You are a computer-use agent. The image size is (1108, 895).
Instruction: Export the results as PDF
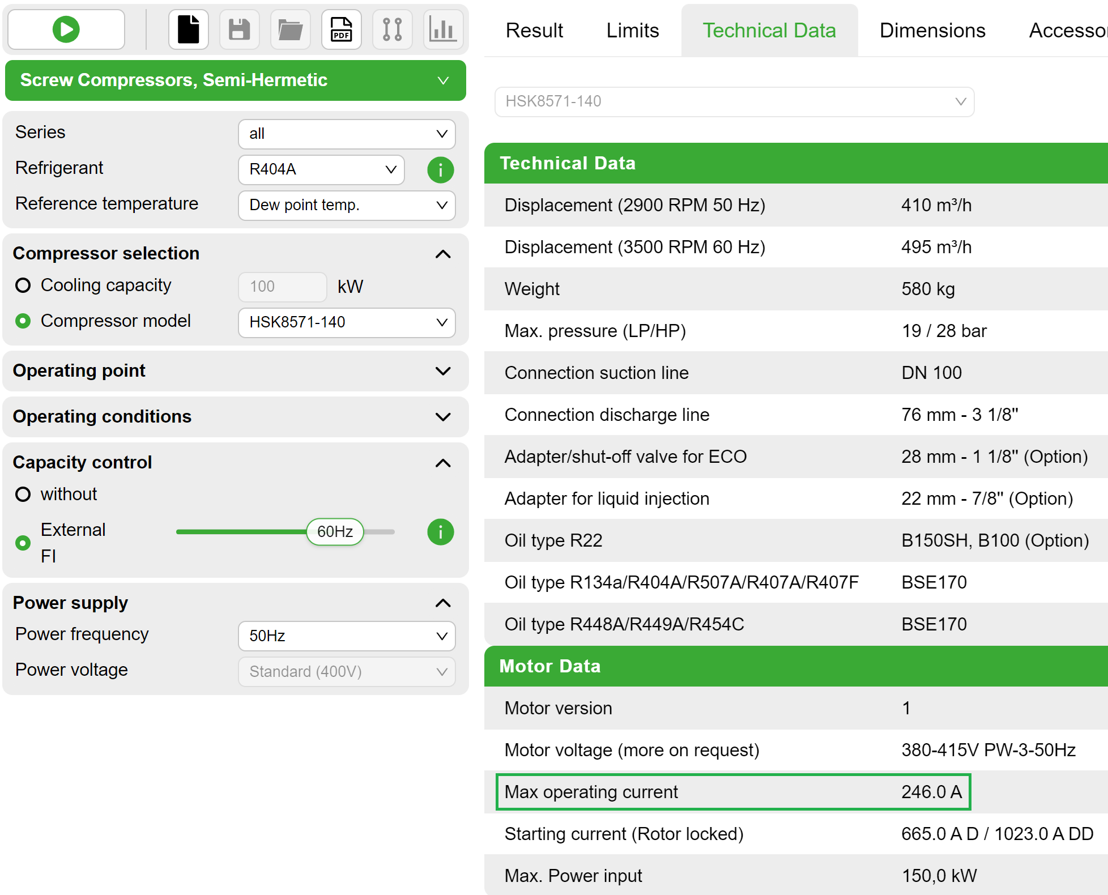point(341,29)
